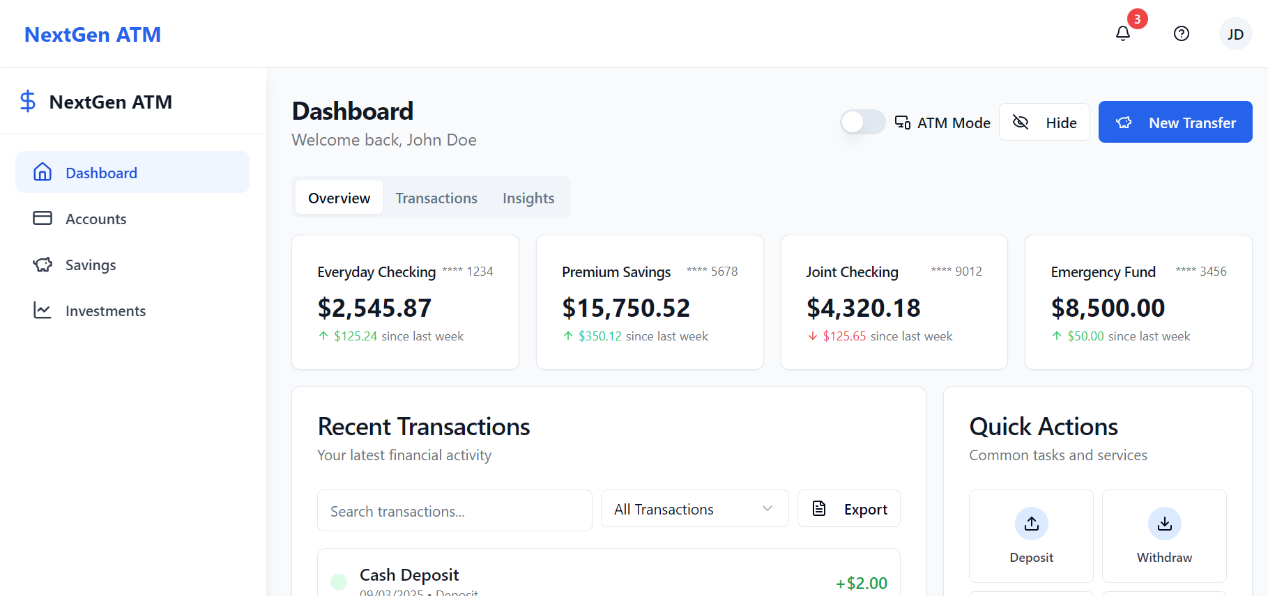Image resolution: width=1268 pixels, height=596 pixels.
Task: Choose the Withdraw quick action
Action: click(1164, 535)
